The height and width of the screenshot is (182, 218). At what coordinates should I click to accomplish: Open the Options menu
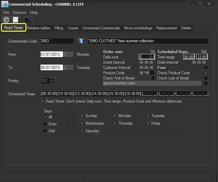(19, 13)
